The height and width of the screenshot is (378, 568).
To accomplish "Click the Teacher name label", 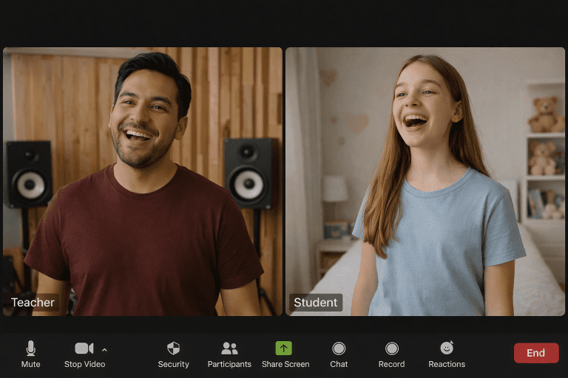I will (33, 302).
